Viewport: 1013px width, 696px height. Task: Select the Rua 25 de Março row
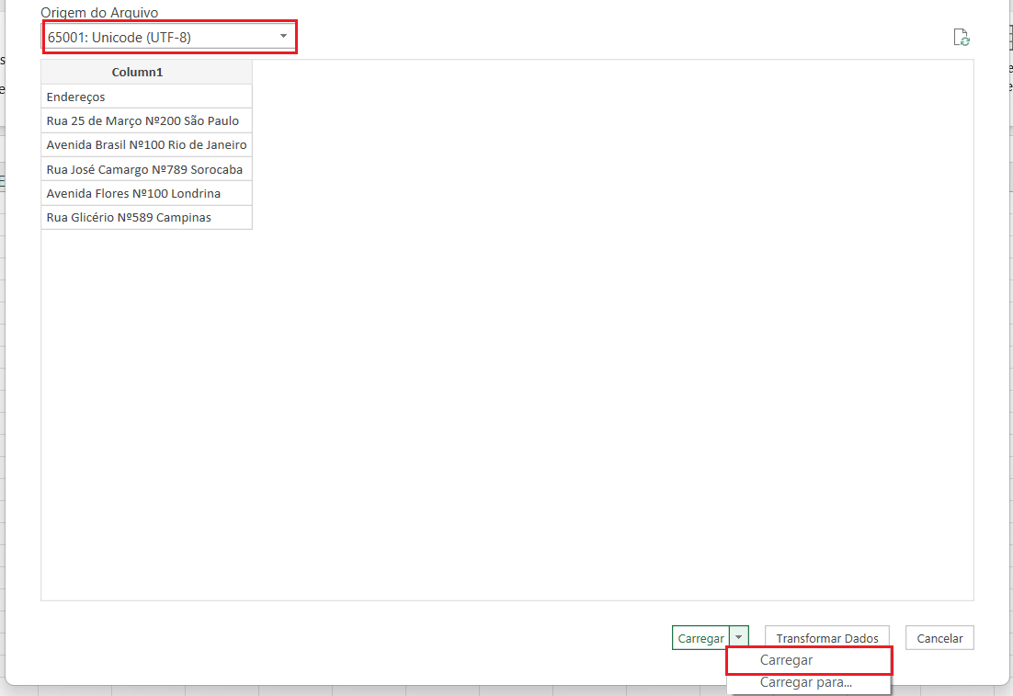click(x=146, y=120)
